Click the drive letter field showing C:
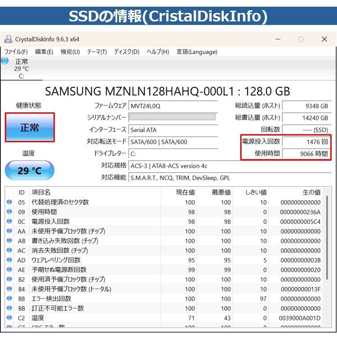Image resolution: width=337 pixels, height=337 pixels. coord(173,154)
